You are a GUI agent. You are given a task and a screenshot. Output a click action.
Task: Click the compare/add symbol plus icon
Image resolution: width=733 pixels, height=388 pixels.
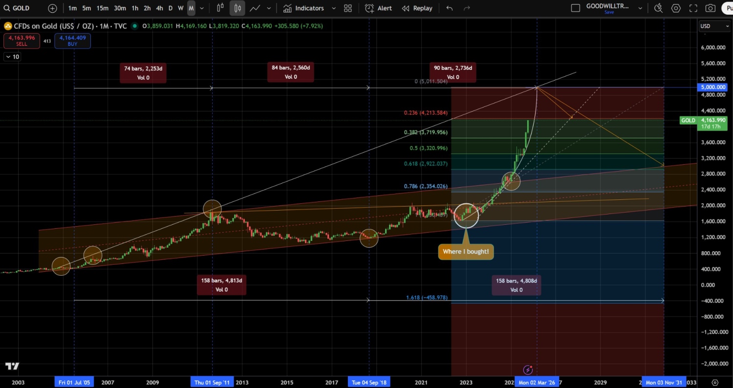pyautogui.click(x=53, y=8)
